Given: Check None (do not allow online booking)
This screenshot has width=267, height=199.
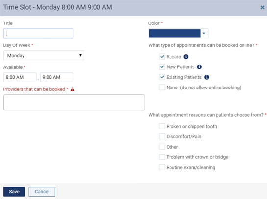Looking at the screenshot, I should (x=162, y=88).
